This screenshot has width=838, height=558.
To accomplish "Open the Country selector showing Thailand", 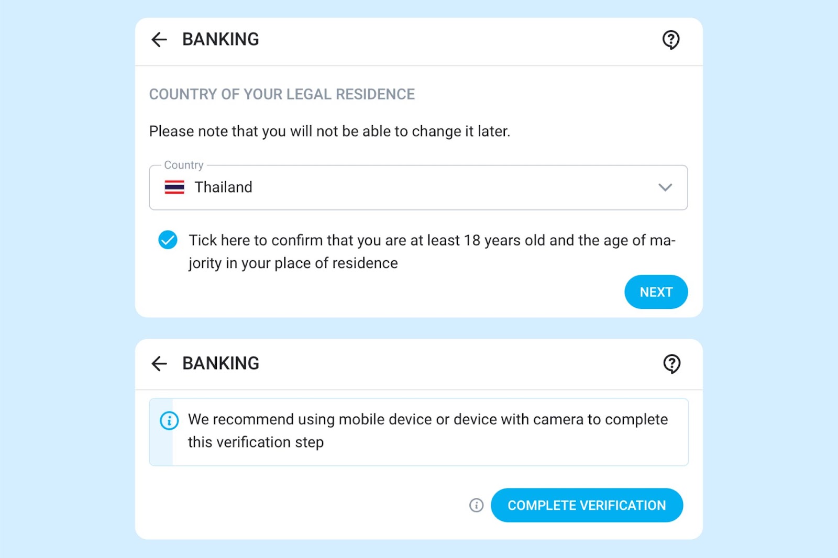I will (x=418, y=187).
